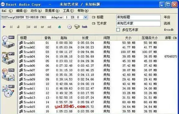Click the CD 标题 input field
The width and height of the screenshot is (179, 114).
coord(138,17)
